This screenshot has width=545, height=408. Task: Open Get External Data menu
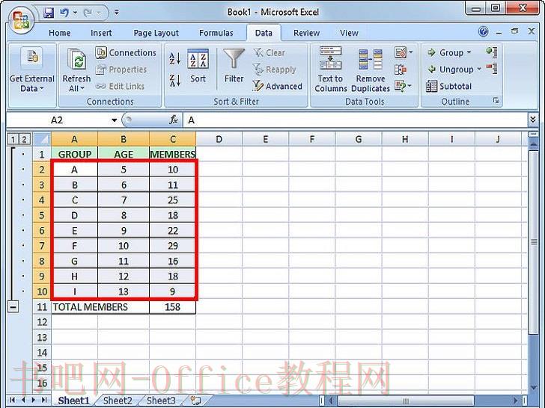click(32, 70)
